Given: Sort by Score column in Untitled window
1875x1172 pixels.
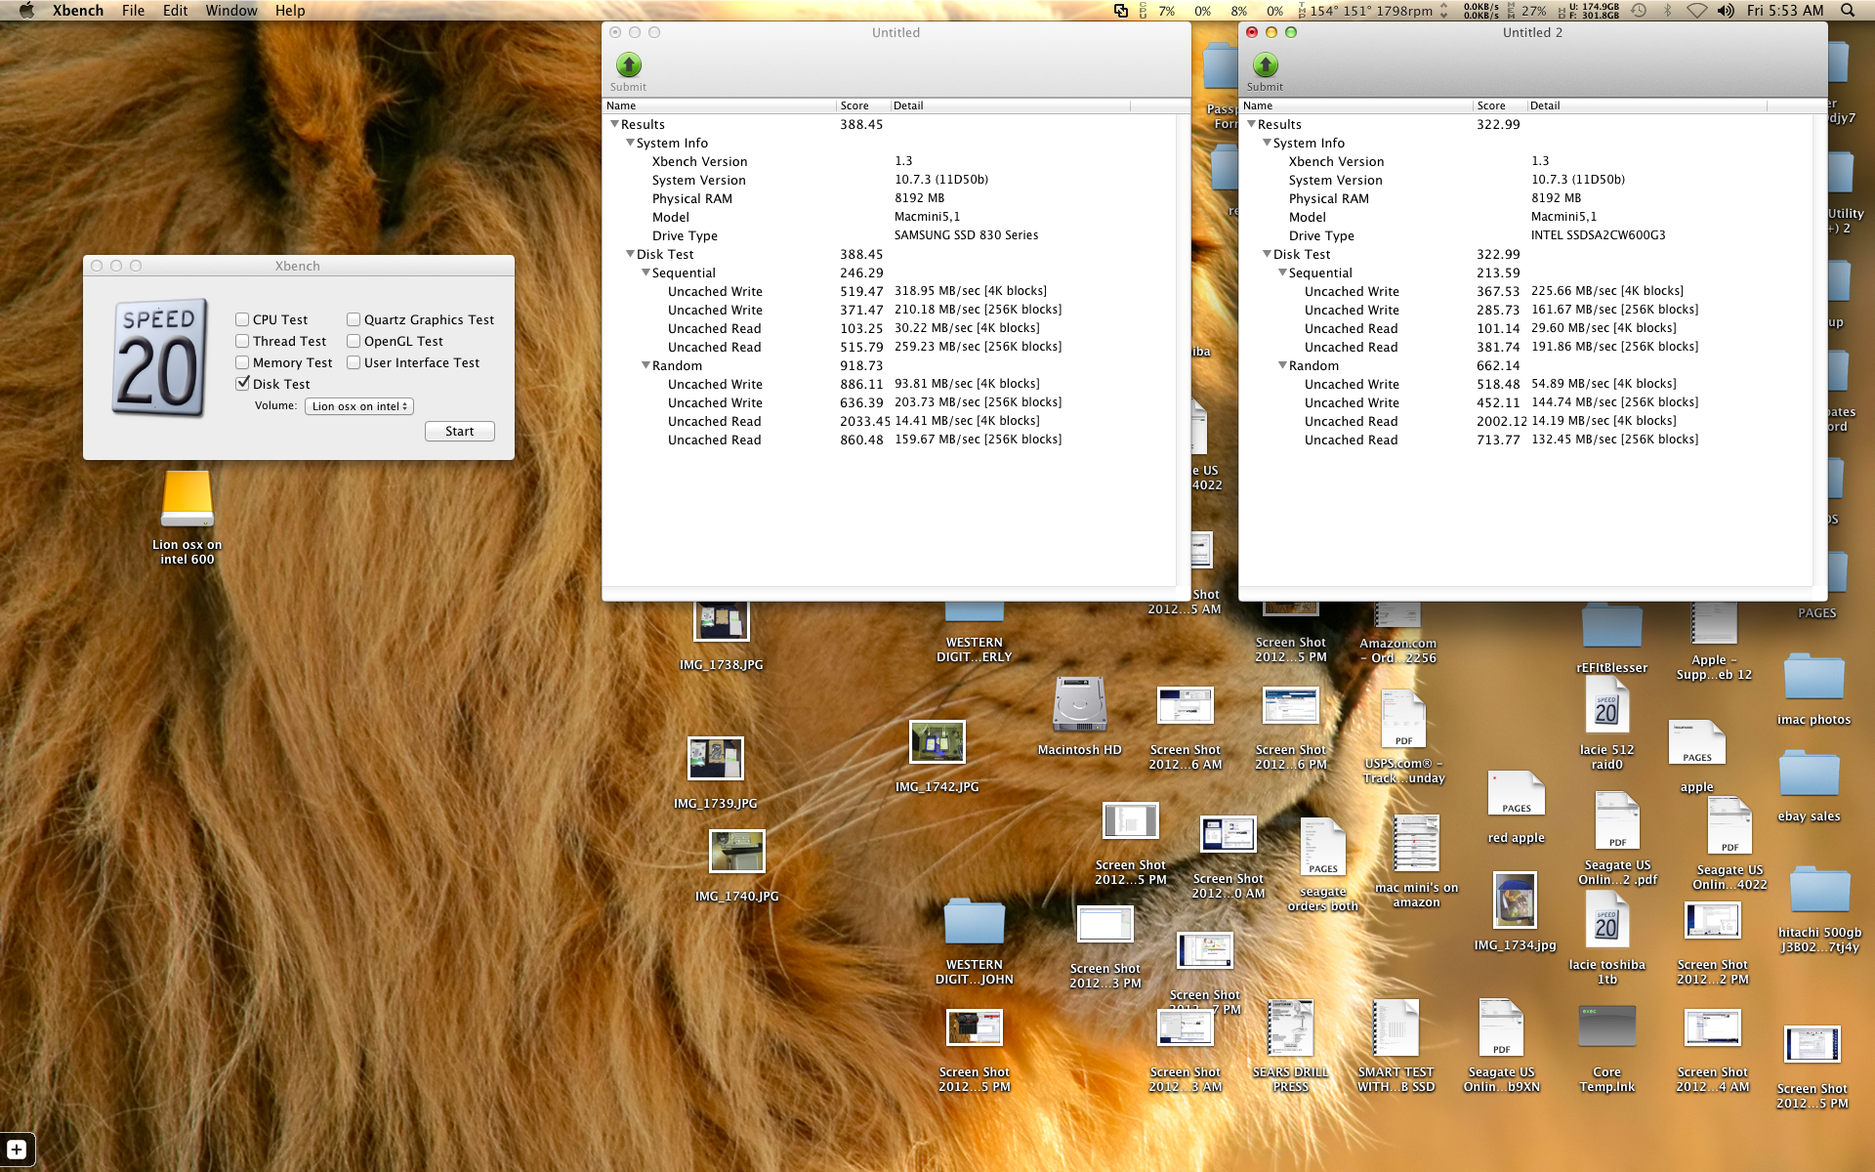Looking at the screenshot, I should (x=863, y=105).
